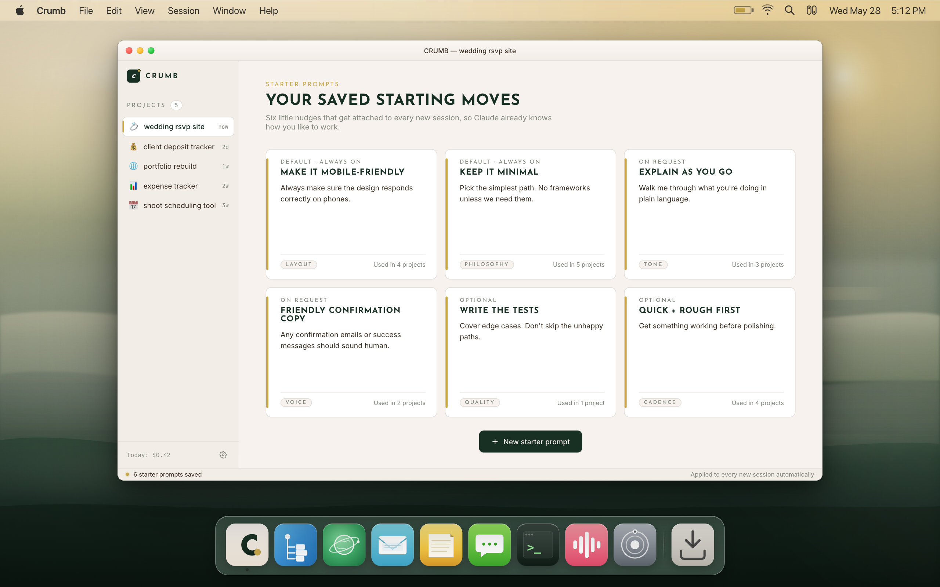Screen dimensions: 940x587
Task: Click the LAYOUT tag
Action: click(x=299, y=265)
